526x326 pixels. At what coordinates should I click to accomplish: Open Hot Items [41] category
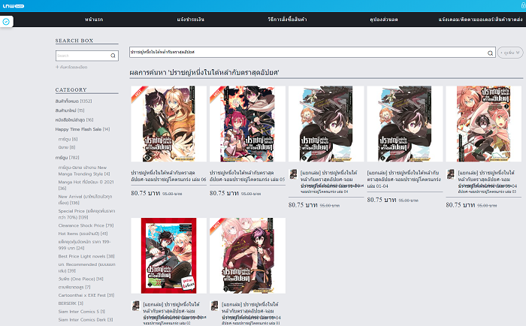click(x=83, y=234)
